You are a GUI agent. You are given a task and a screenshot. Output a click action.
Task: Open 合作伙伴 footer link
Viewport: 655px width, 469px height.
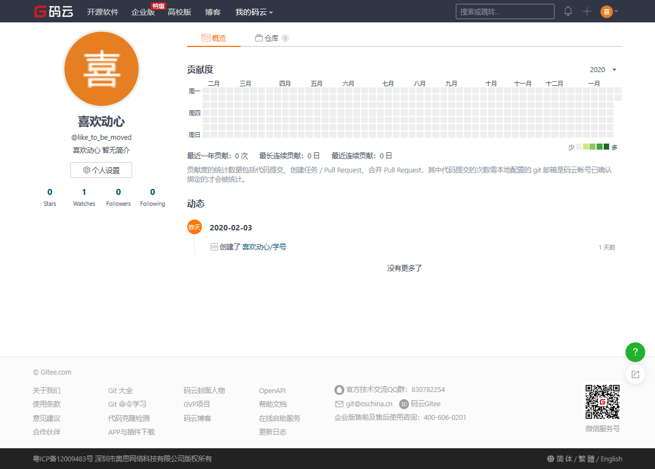click(x=46, y=432)
